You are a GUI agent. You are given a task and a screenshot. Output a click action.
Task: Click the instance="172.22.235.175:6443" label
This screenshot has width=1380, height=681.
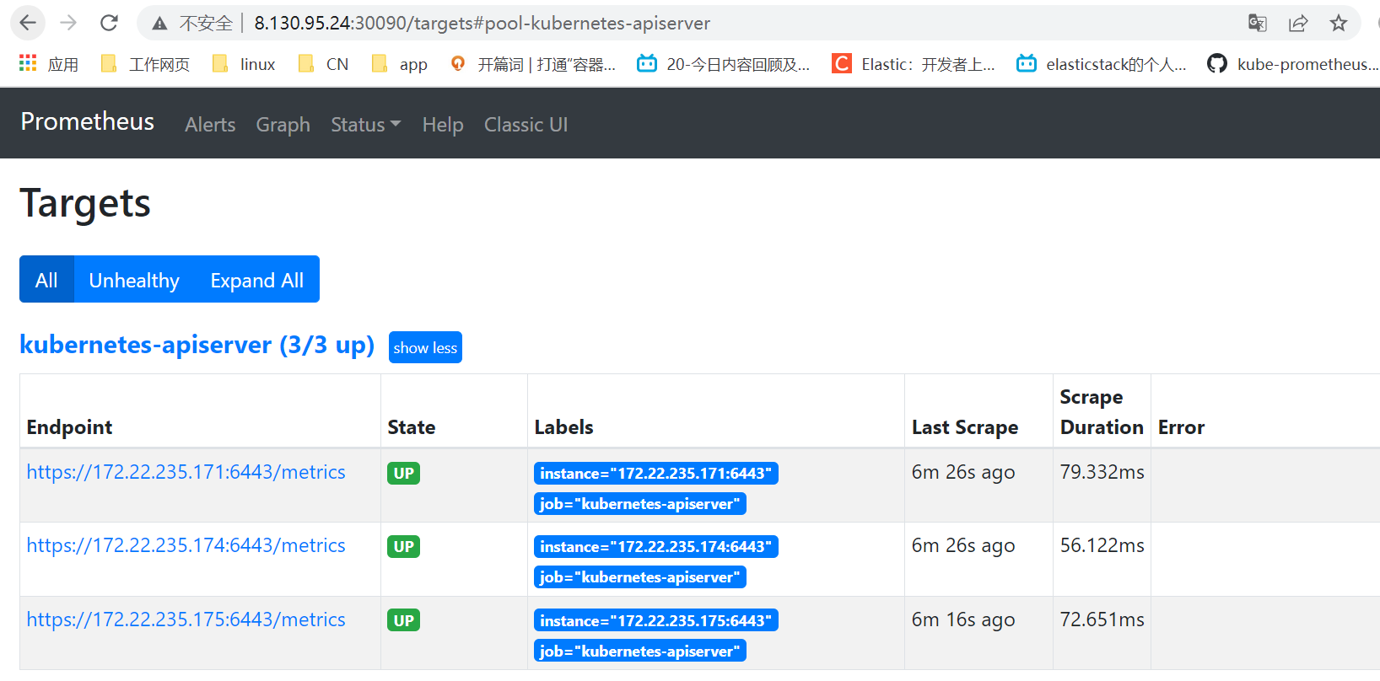(656, 620)
